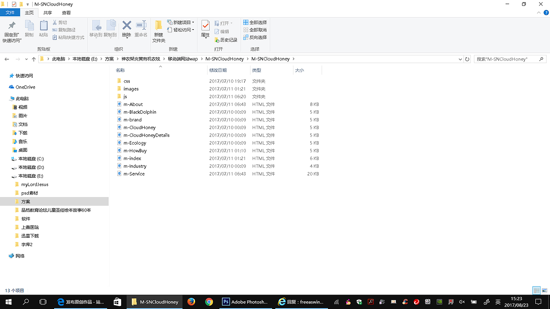Click the Paste ribbon icon
Screen dimensions: 550x309
click(43, 26)
